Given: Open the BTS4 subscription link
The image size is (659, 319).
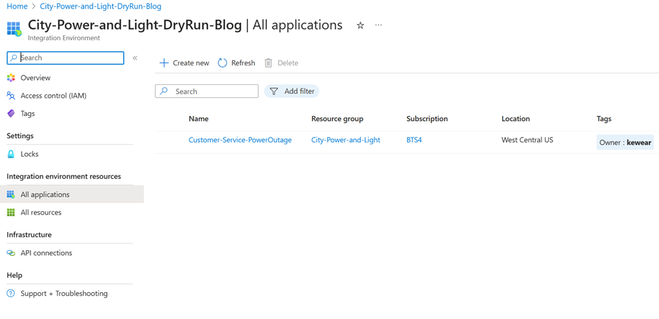Looking at the screenshot, I should click(x=414, y=140).
